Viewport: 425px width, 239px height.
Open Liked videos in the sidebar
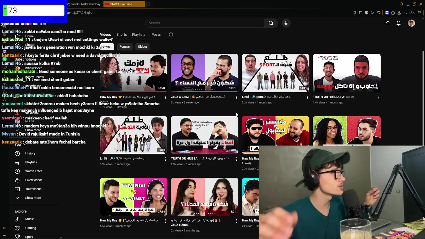click(x=34, y=180)
